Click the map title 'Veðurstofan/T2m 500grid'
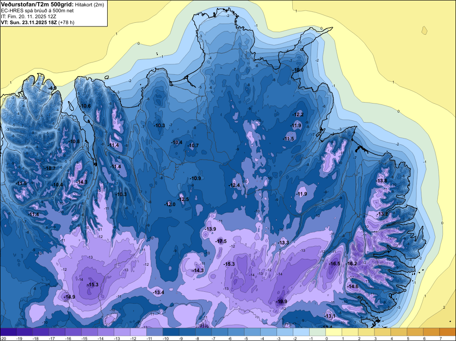This screenshot has width=456, height=341. (x=37, y=5)
